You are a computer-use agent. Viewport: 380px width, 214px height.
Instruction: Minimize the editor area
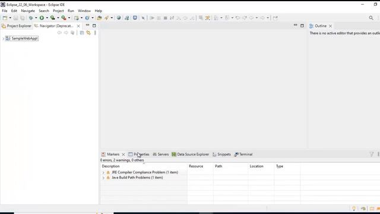tap(296, 25)
